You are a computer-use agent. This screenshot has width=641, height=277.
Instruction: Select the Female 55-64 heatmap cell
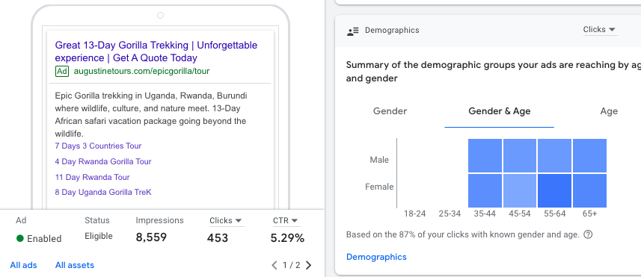click(555, 190)
